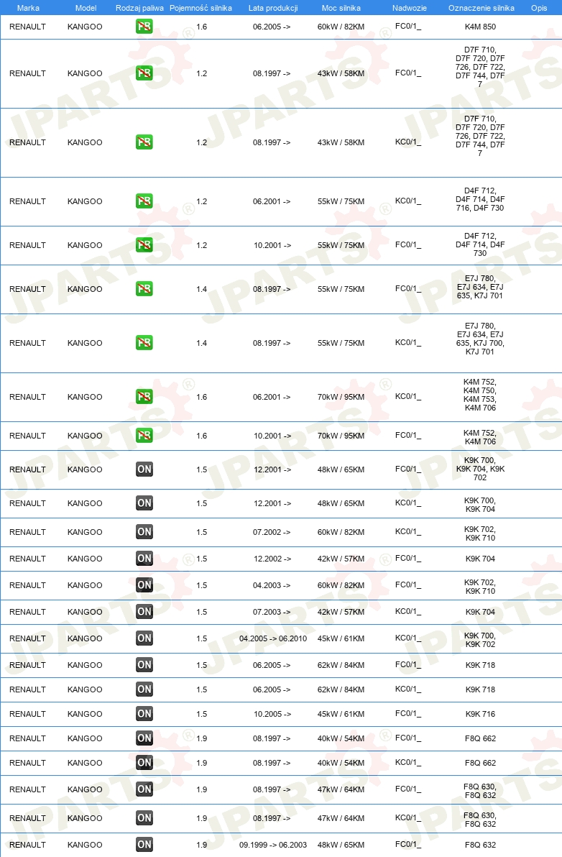Click diesel ON icon in 09.1999 -> 06.2003 row

point(144,845)
